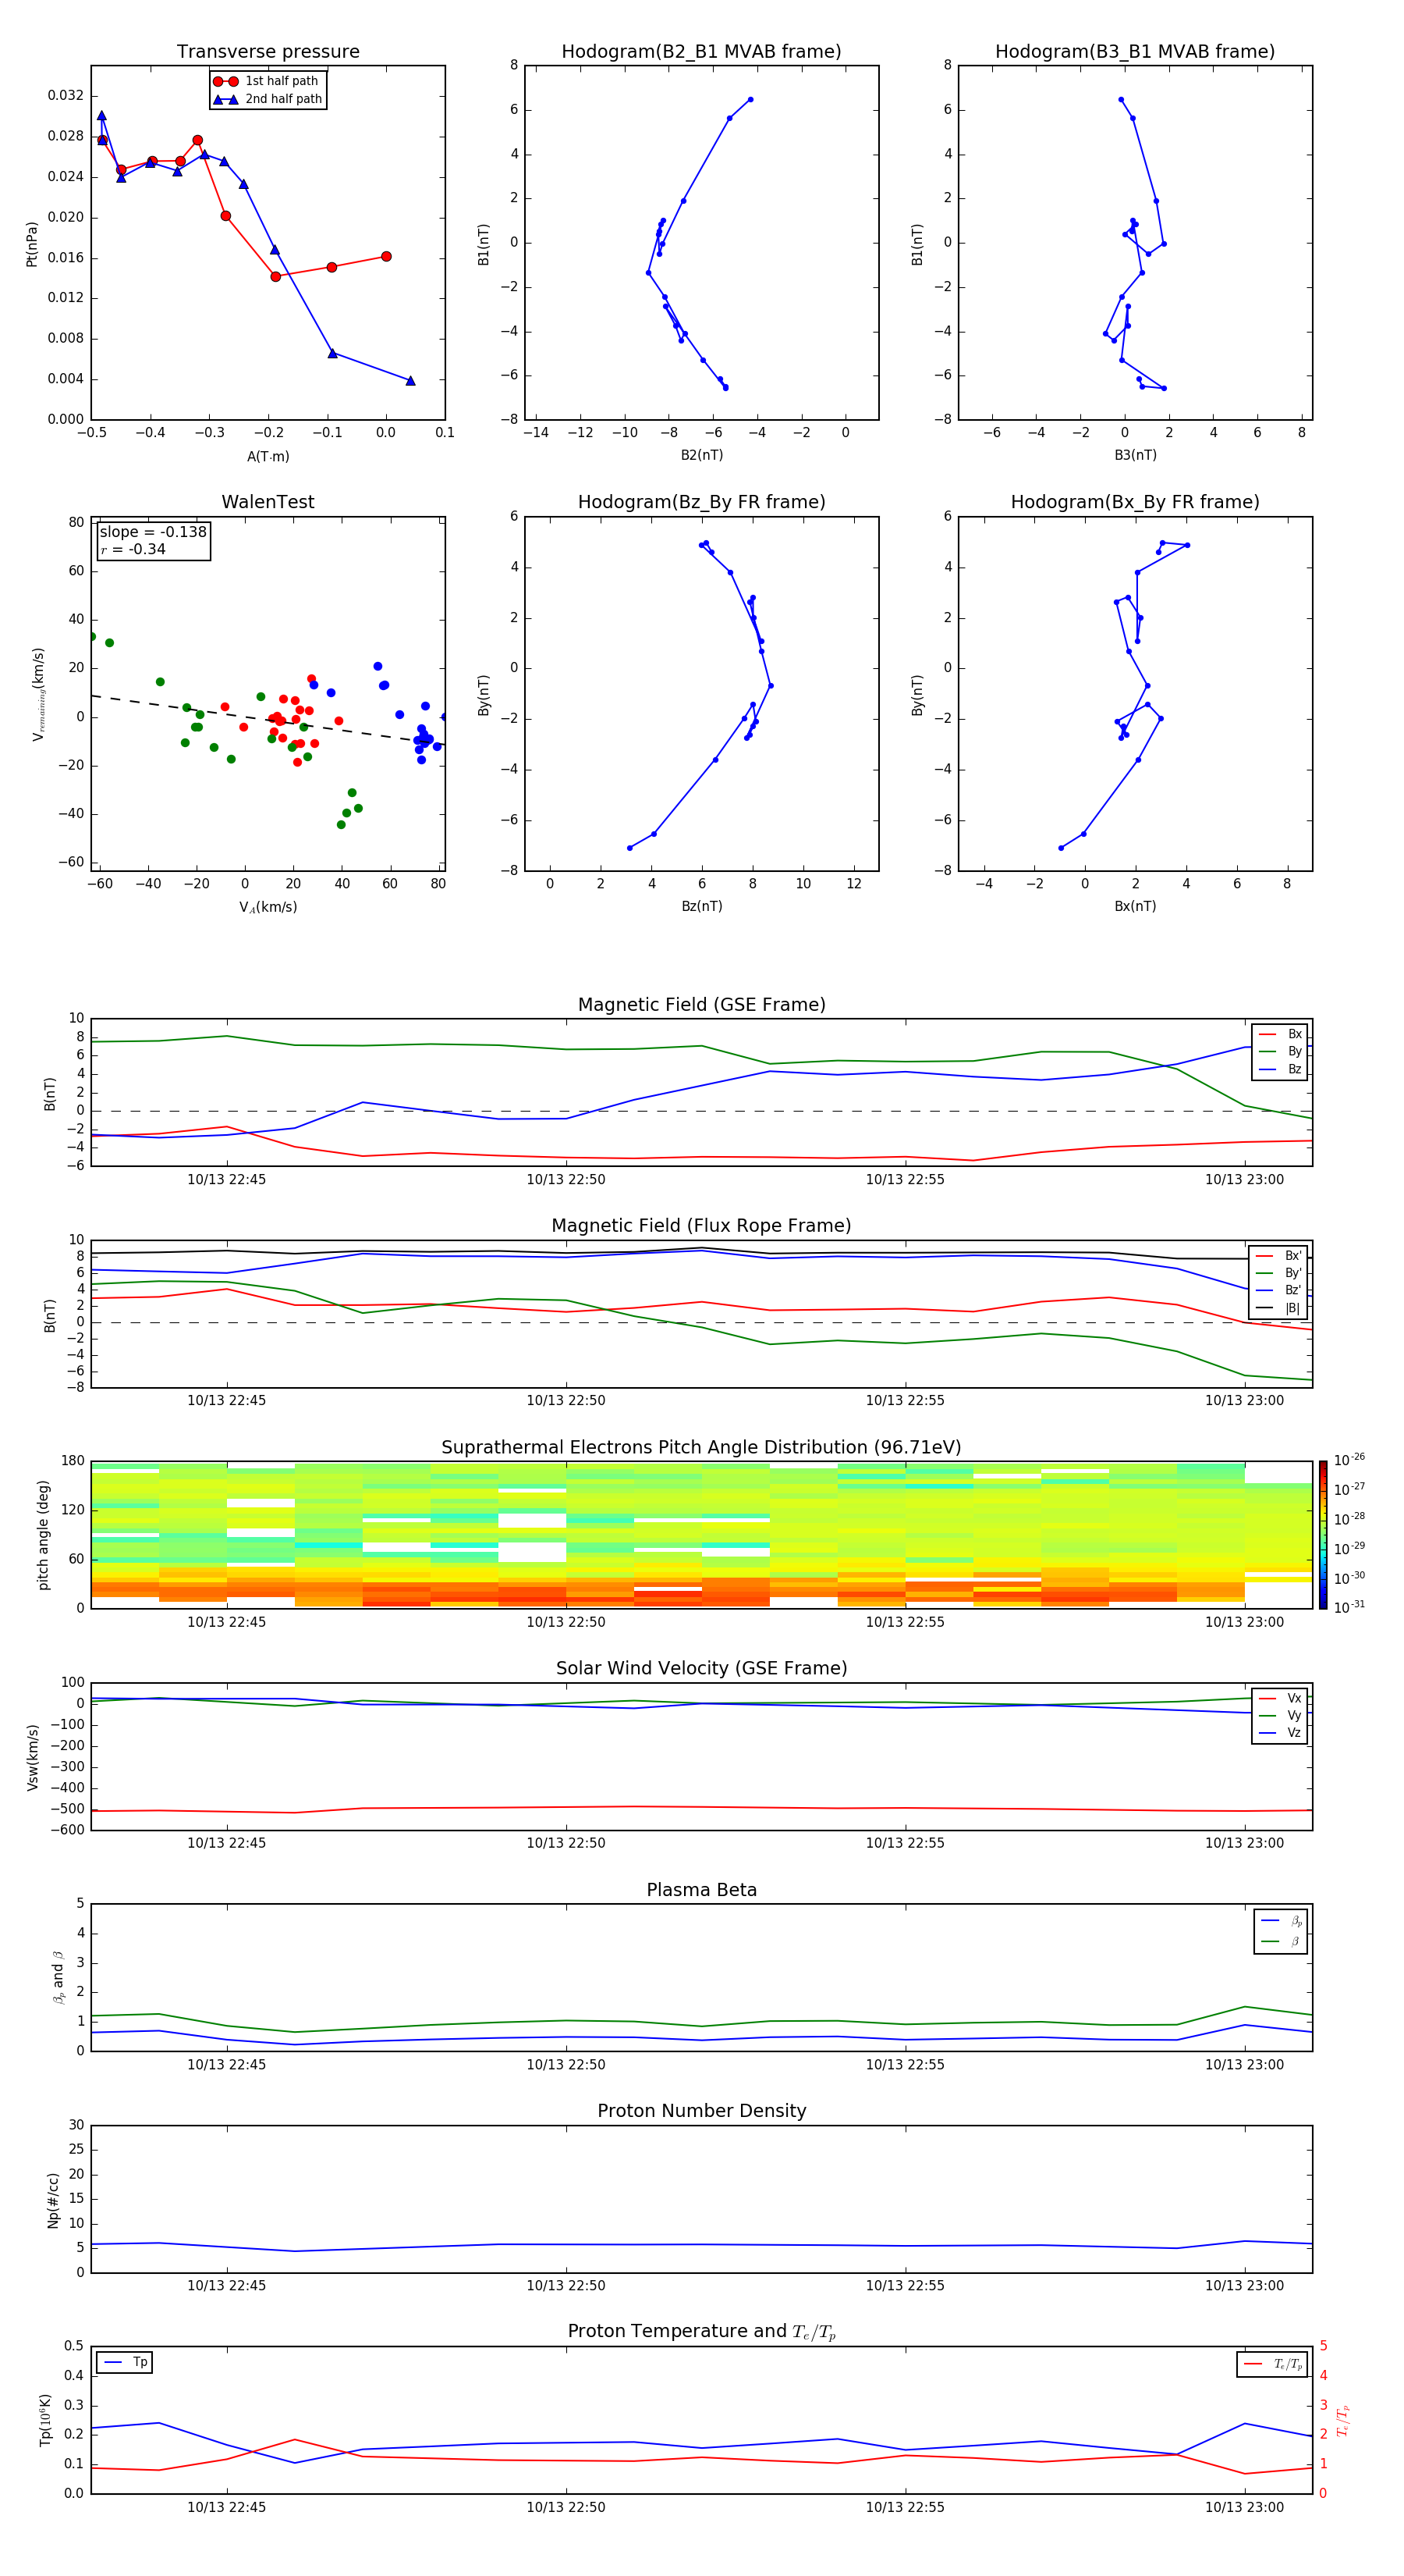Click the "Hodogram(Bx_By FR frame)" title
The image size is (1404, 2576).
pos(1135,502)
